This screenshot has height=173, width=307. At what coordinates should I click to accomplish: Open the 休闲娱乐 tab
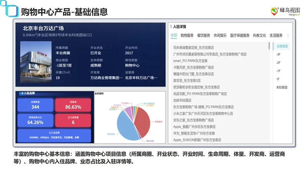point(220,35)
